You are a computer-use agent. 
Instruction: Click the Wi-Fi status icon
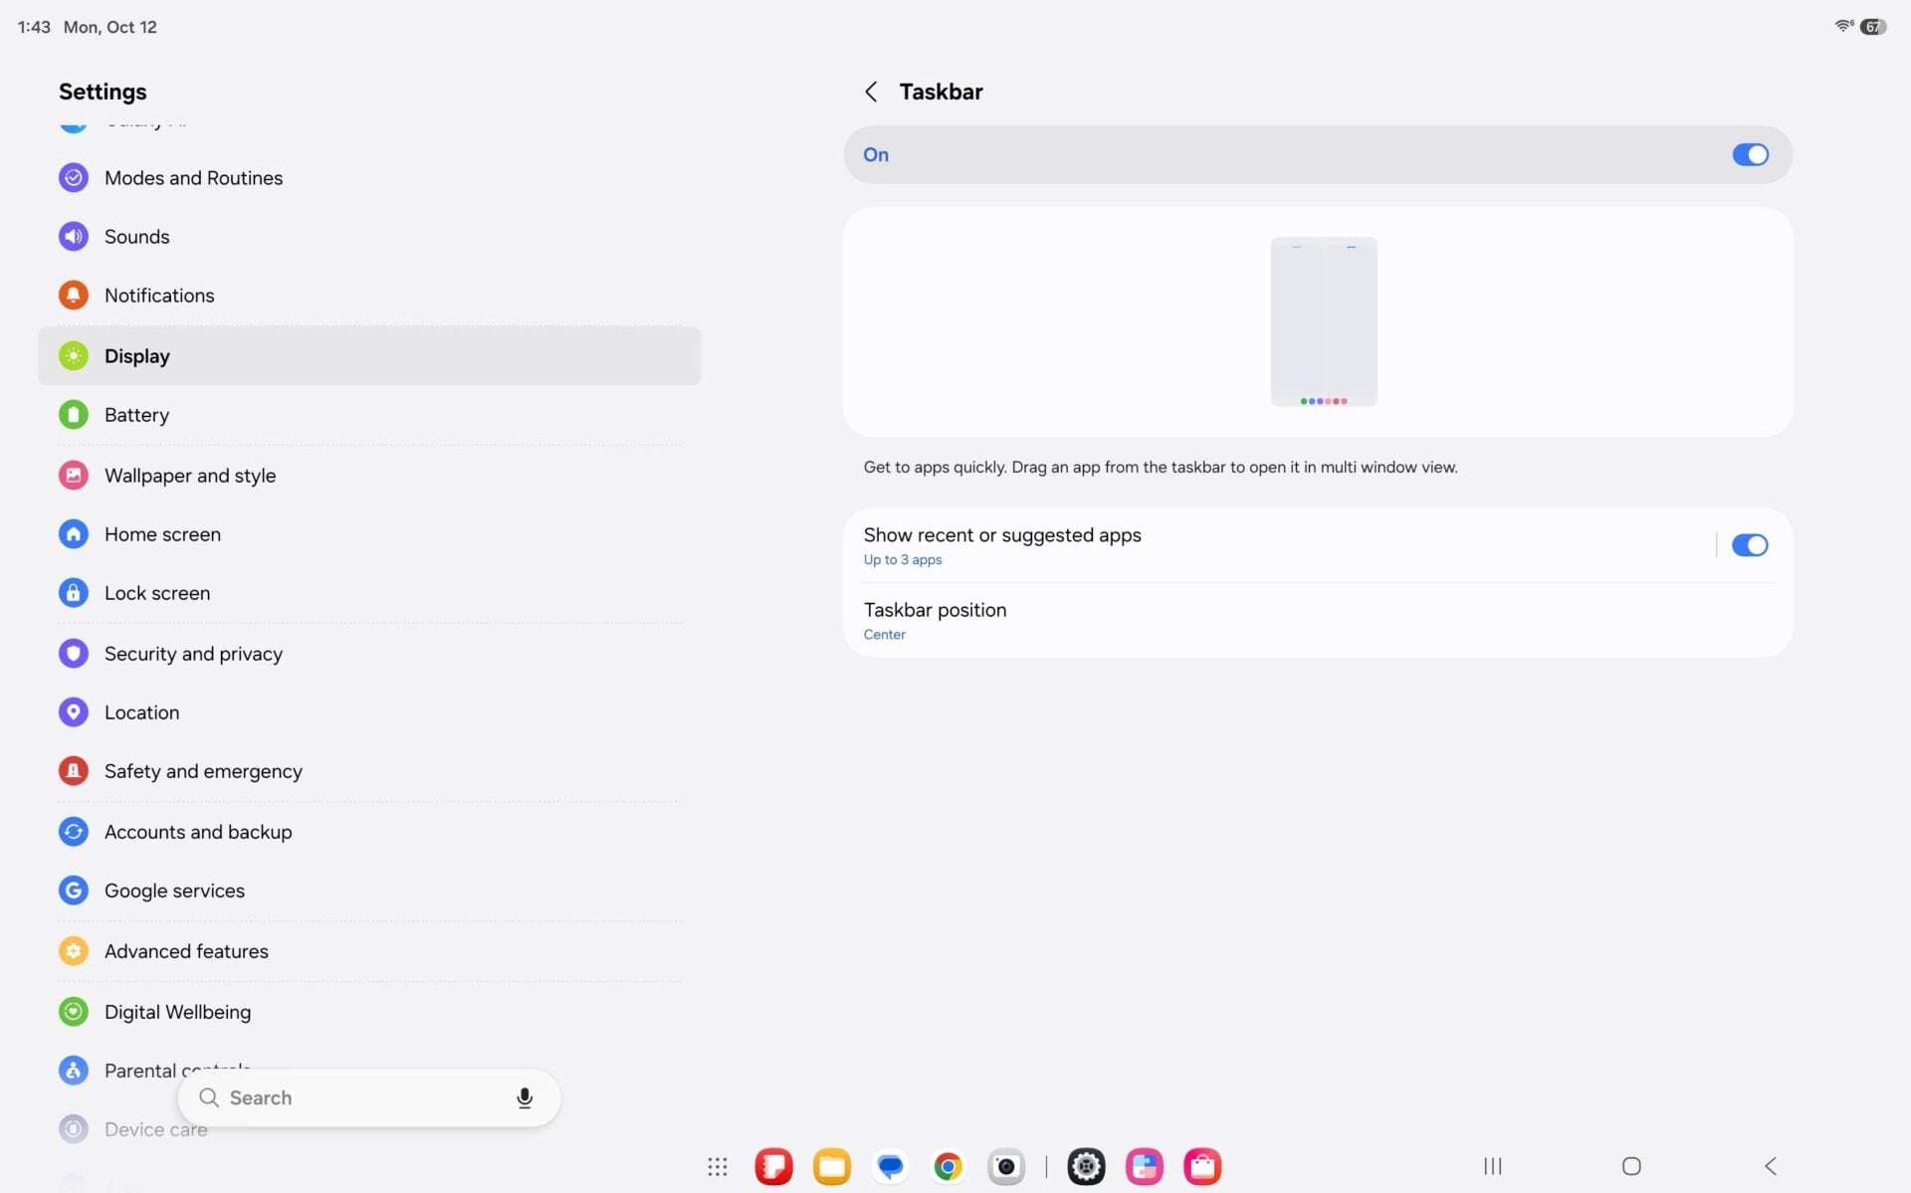pyautogui.click(x=1844, y=26)
